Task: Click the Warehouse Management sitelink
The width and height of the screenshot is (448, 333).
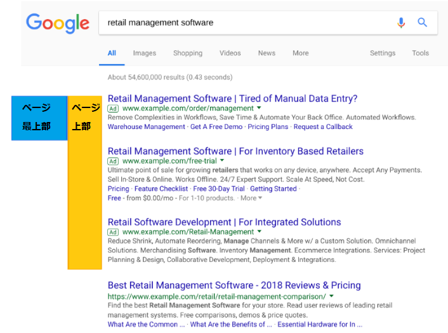Action: (x=147, y=126)
